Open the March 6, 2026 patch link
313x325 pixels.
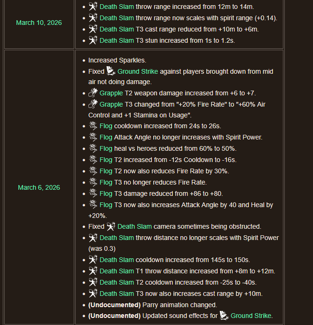(39, 187)
